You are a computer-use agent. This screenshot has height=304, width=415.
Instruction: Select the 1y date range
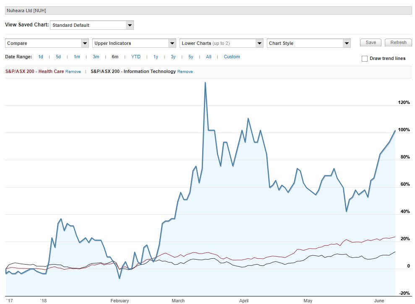pyautogui.click(x=156, y=57)
